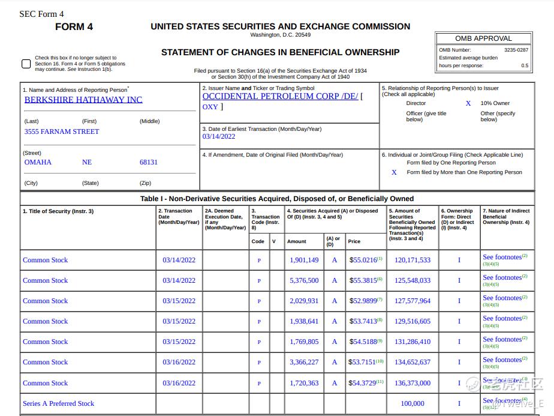Click Form filed by One Reporting Person line
The image size is (554, 416).
click(x=451, y=163)
